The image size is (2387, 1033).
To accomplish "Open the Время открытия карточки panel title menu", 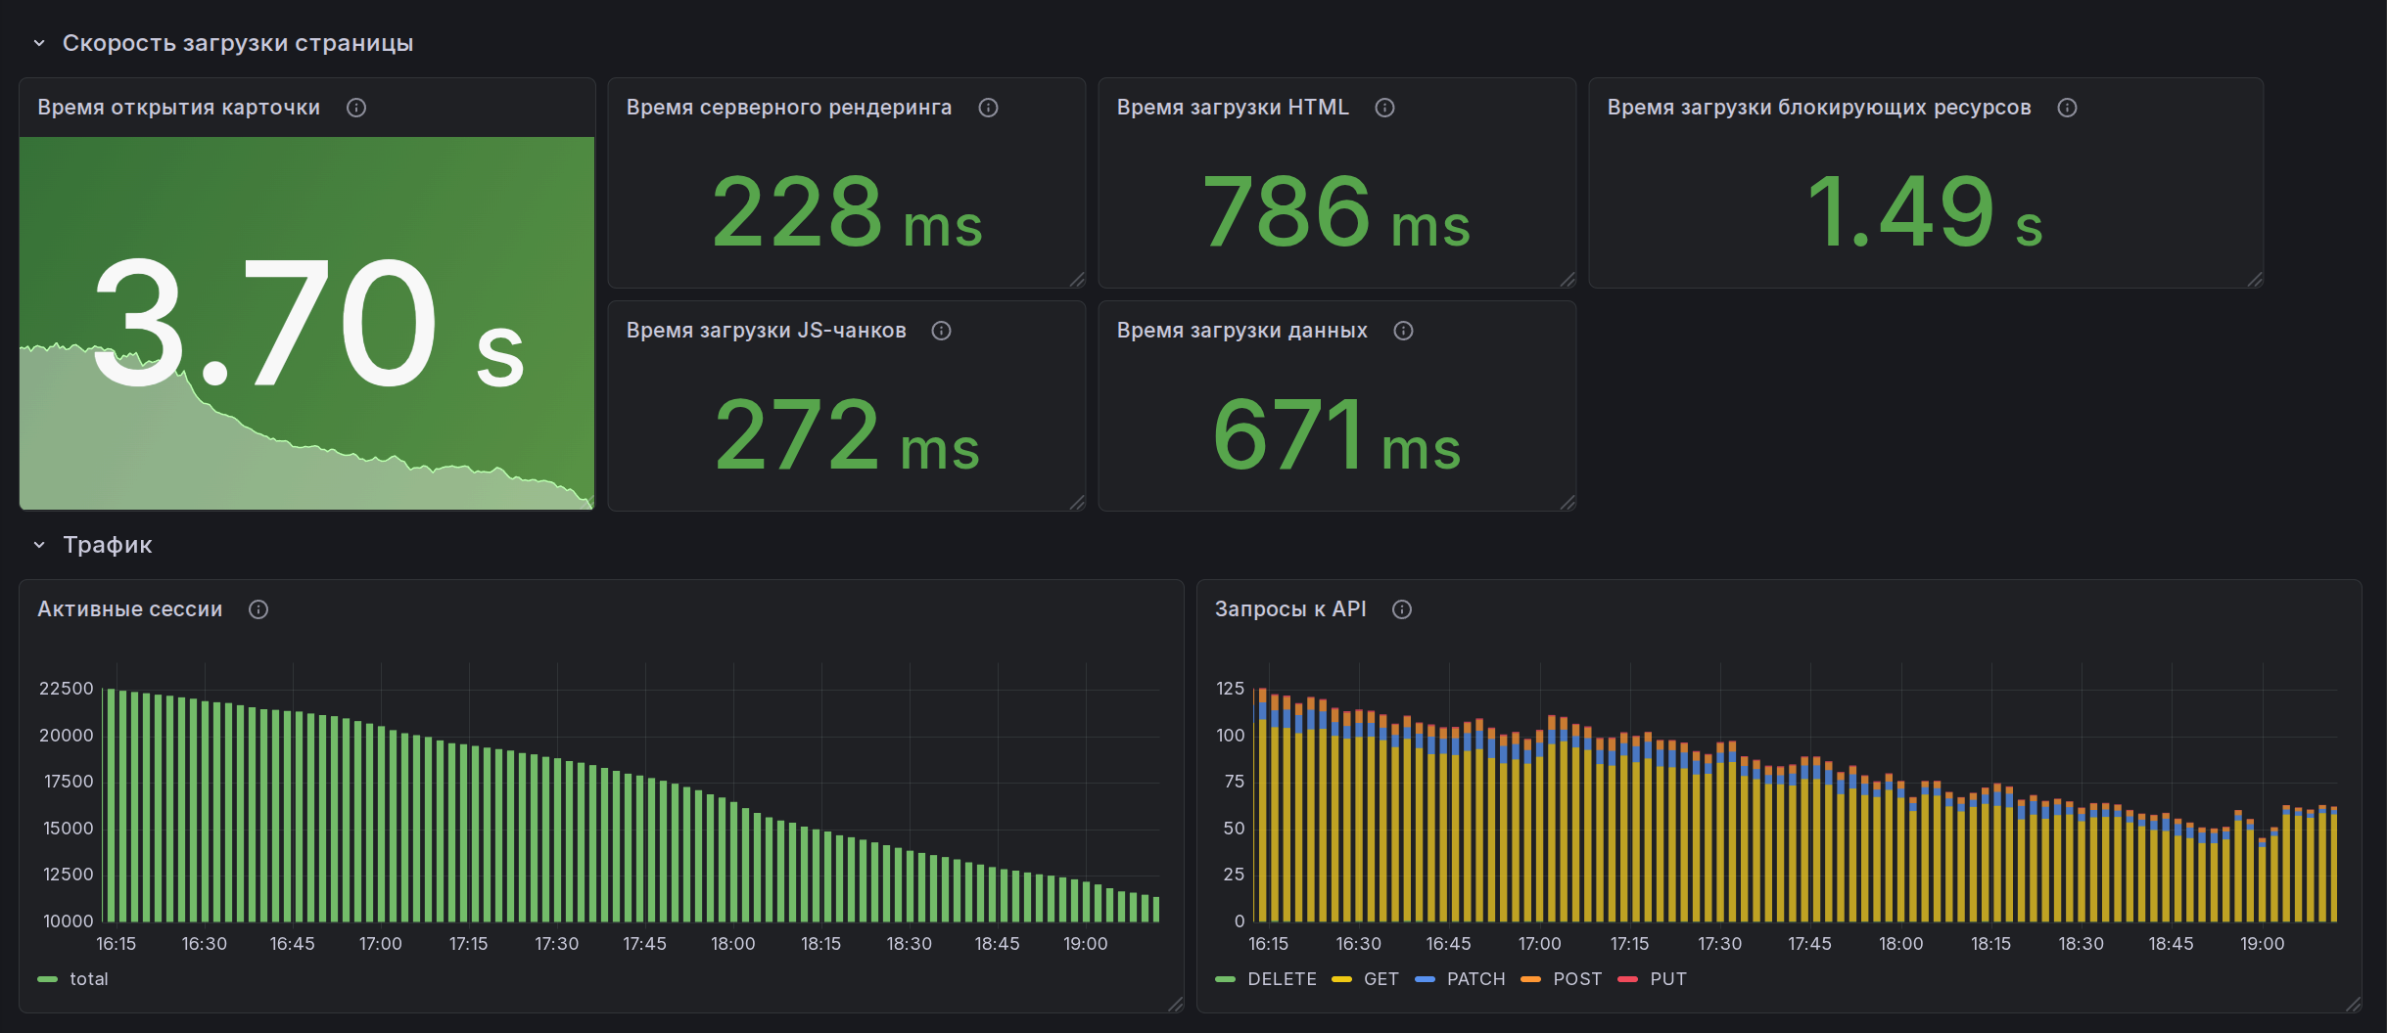I will pos(179,108).
